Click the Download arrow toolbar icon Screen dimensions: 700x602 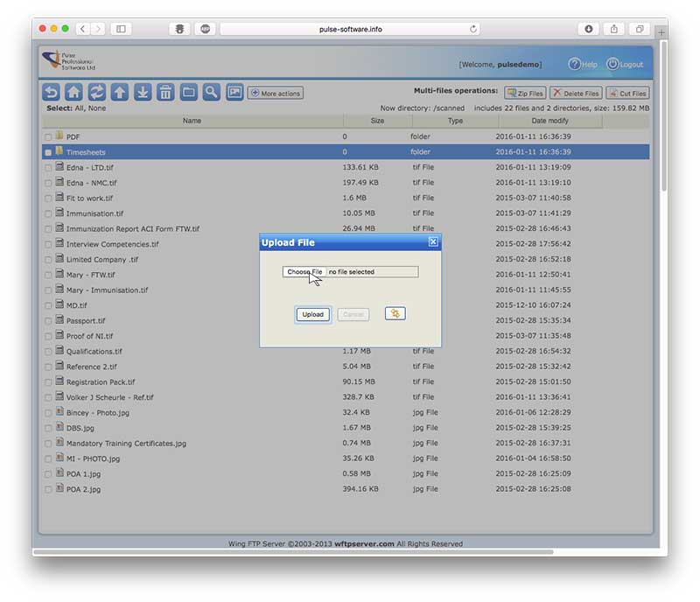coord(143,92)
